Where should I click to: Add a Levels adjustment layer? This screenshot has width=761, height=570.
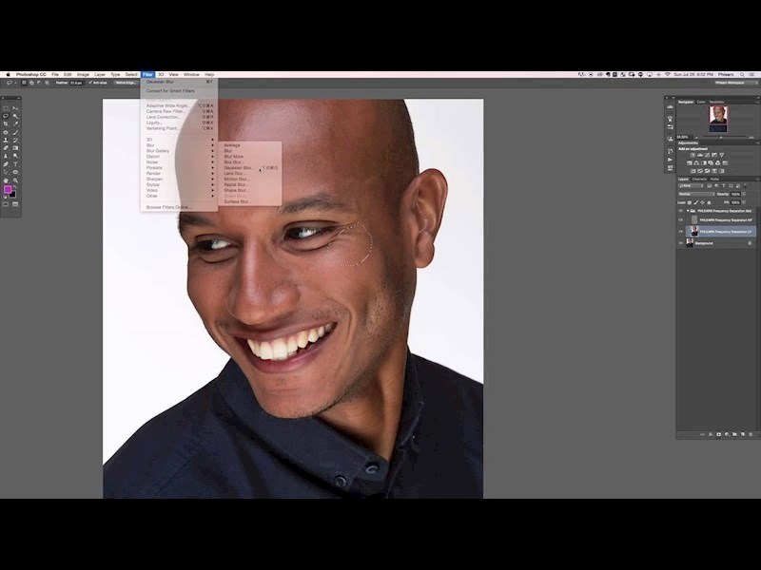pyautogui.click(x=700, y=155)
